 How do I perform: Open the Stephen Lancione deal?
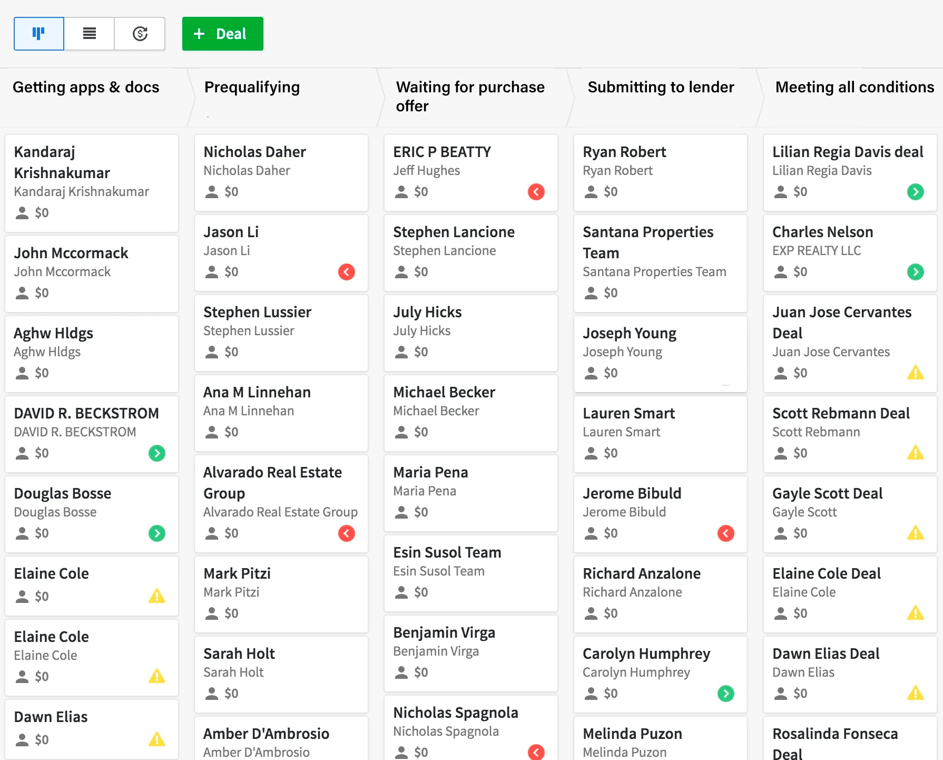coord(454,232)
